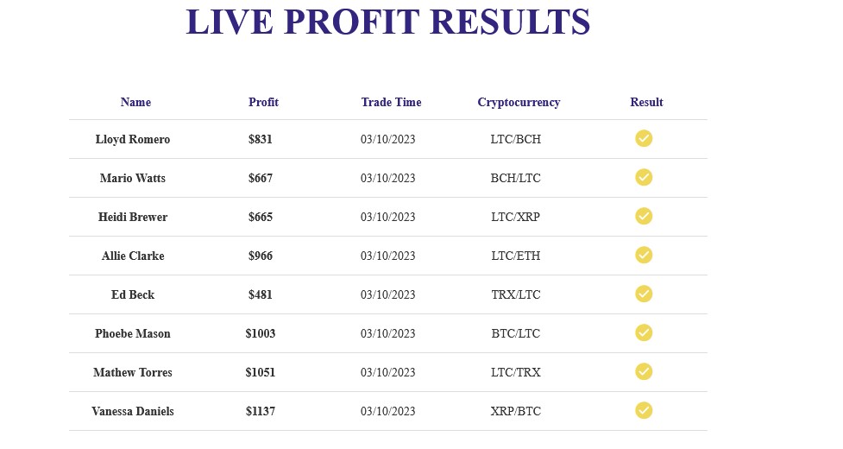
Task: Click Allie Clarke's yellow checkmark icon
Action: tap(644, 255)
